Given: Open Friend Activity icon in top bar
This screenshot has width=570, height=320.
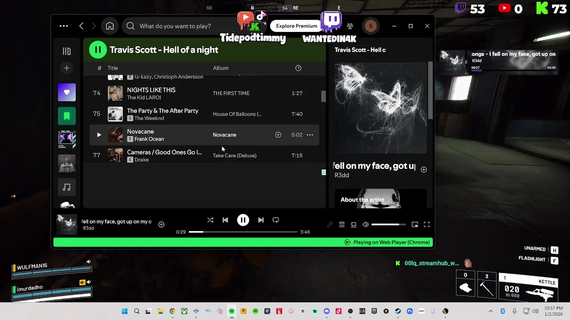Looking at the screenshot, I should 350,26.
